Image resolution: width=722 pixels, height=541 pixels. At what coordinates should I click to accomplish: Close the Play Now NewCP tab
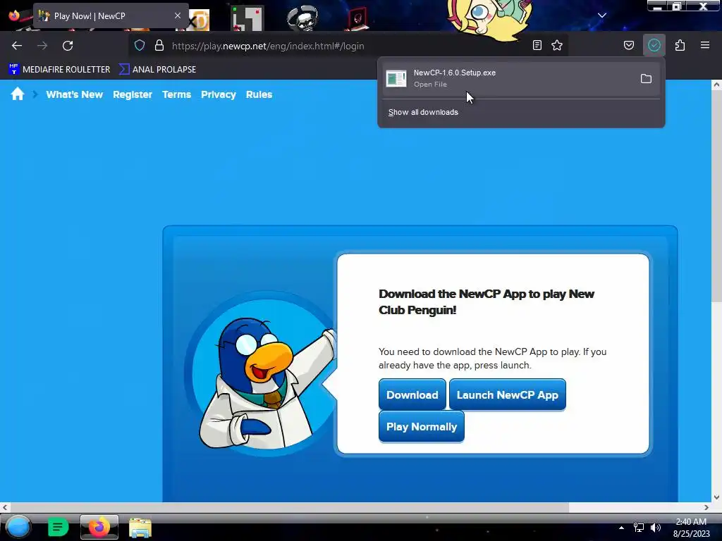[x=178, y=15]
